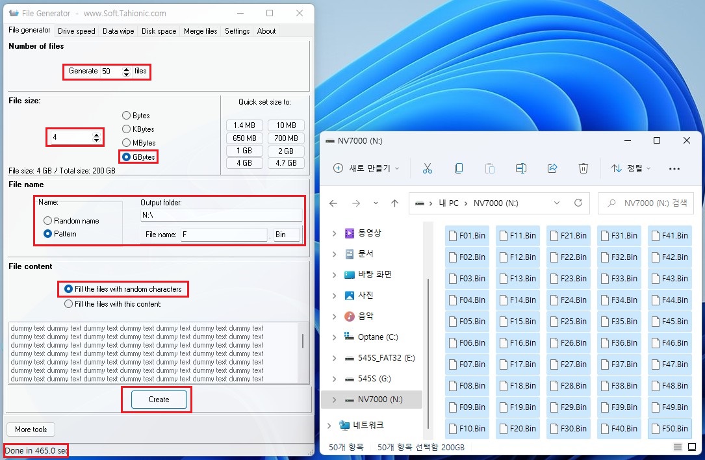The width and height of the screenshot is (705, 460).
Task: Go up one folder level in Explorer
Action: click(x=395, y=203)
